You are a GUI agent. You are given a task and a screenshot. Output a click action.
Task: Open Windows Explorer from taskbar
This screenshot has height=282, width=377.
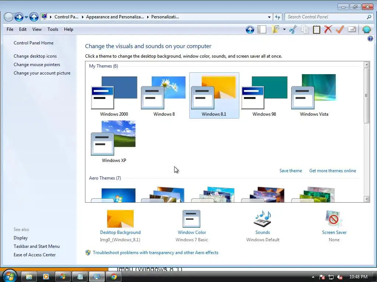(x=29, y=277)
